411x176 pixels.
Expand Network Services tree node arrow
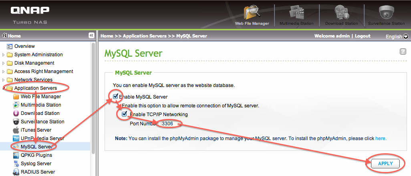3,80
